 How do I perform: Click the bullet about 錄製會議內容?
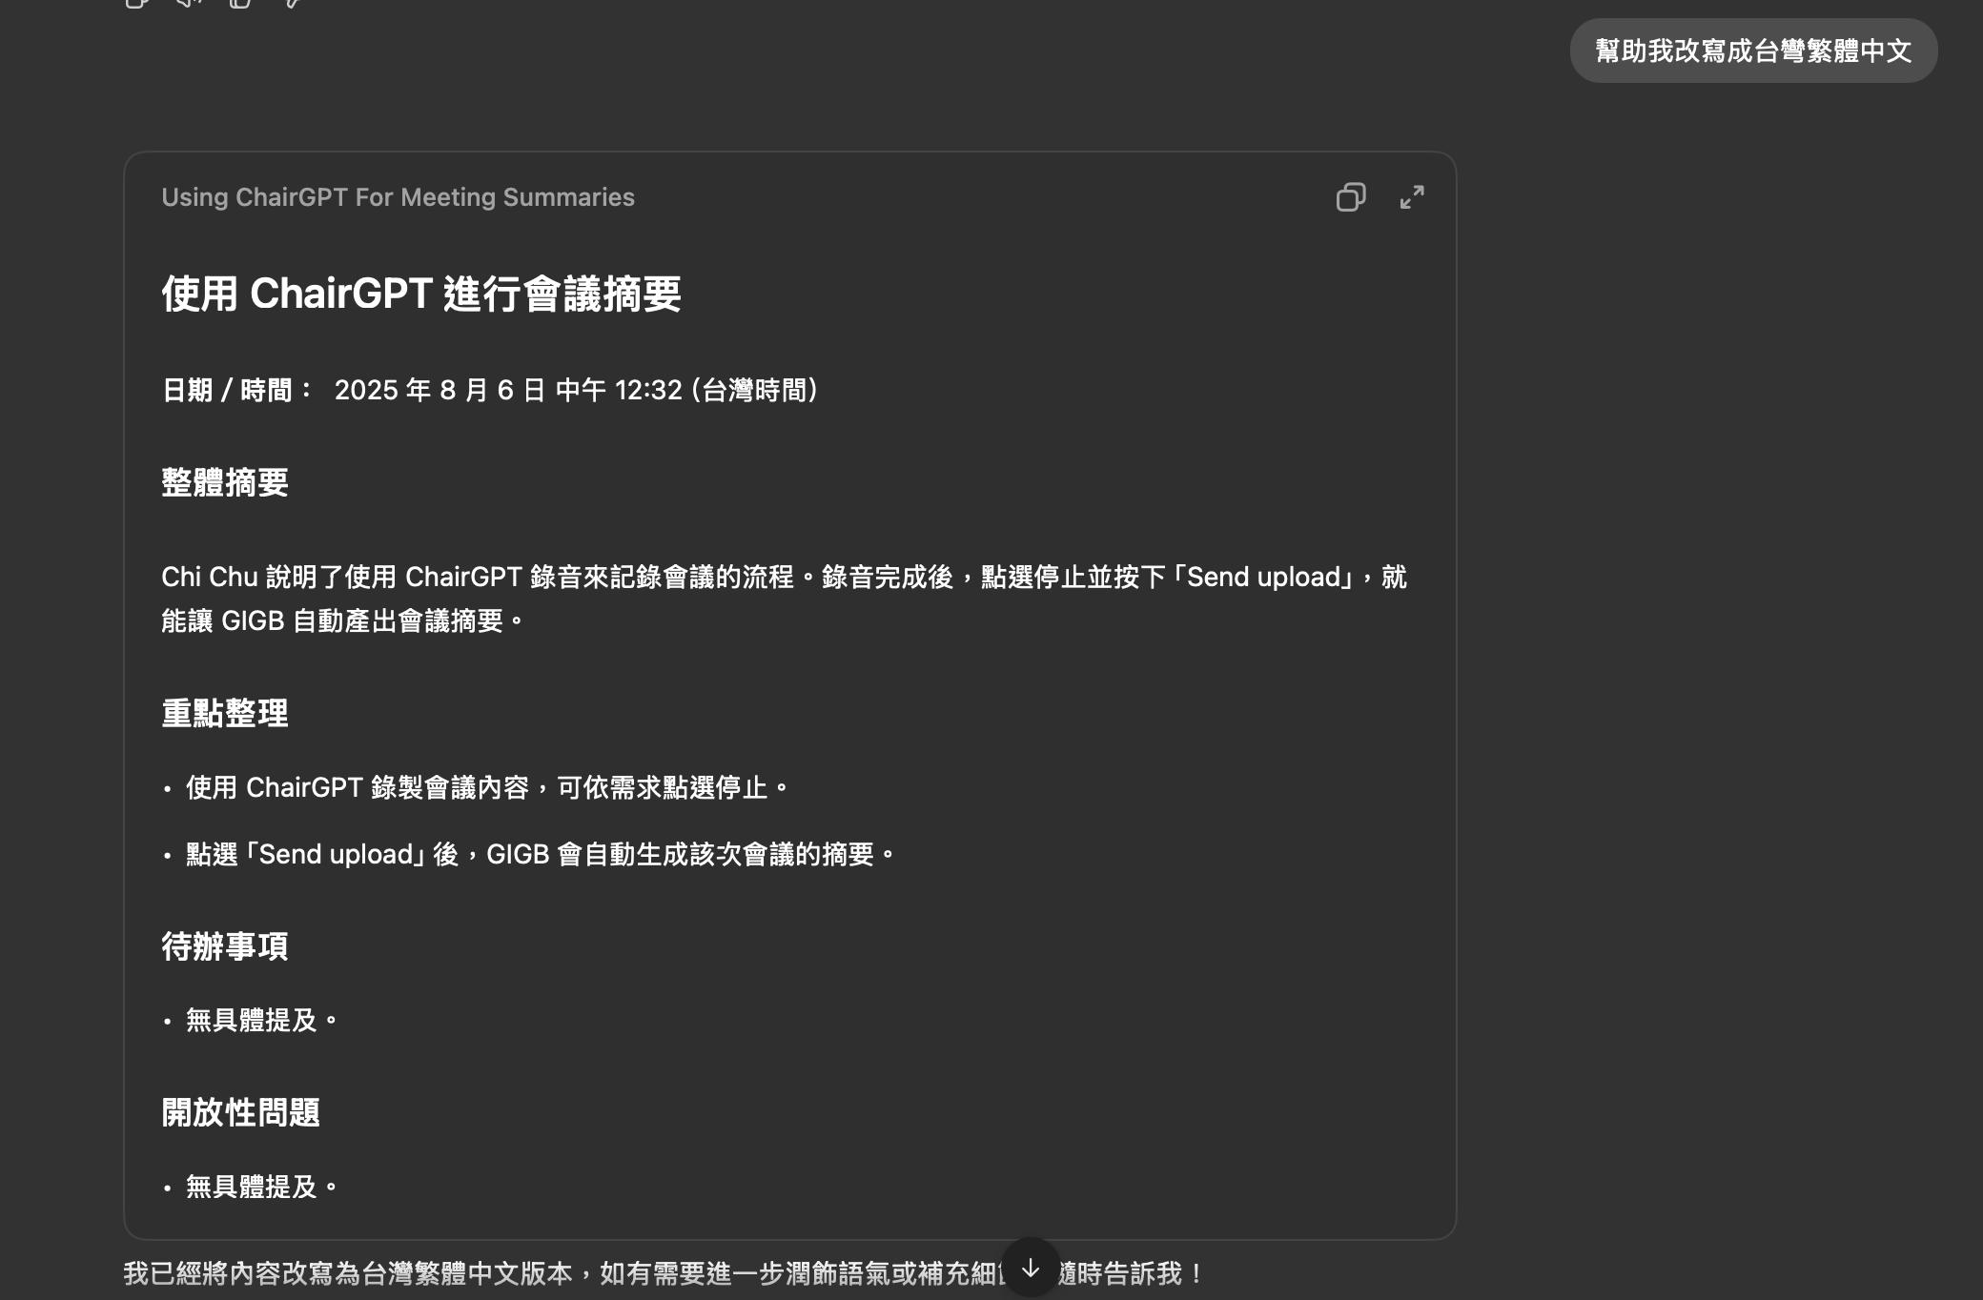click(486, 788)
